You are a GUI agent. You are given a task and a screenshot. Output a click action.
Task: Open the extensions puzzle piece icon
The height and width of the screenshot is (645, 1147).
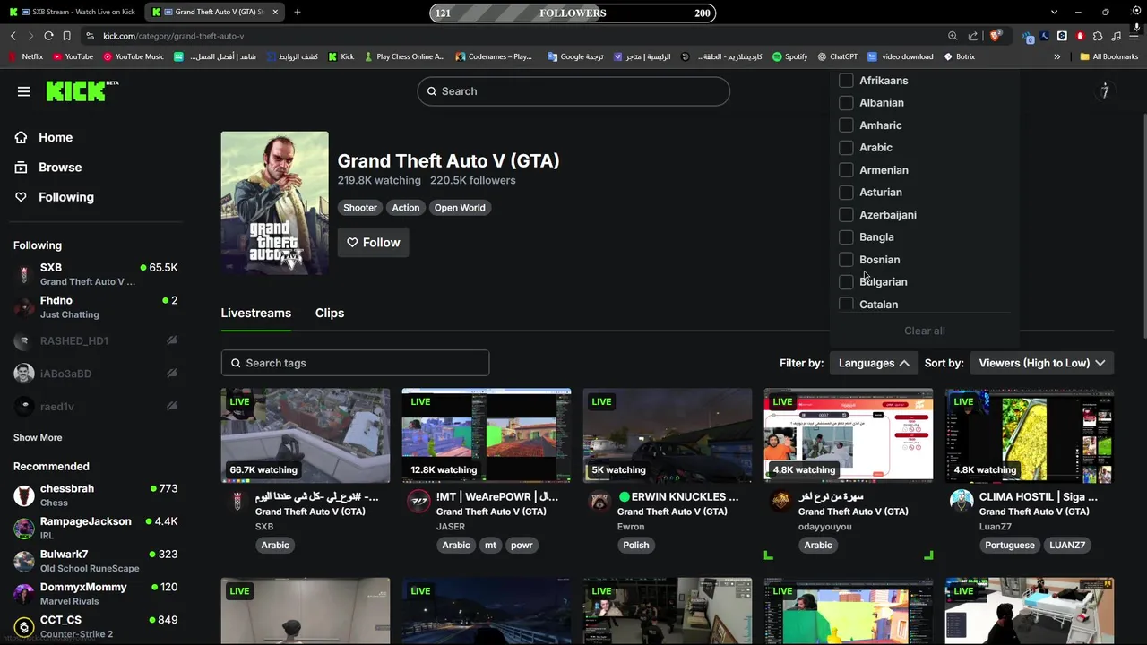[1098, 36]
